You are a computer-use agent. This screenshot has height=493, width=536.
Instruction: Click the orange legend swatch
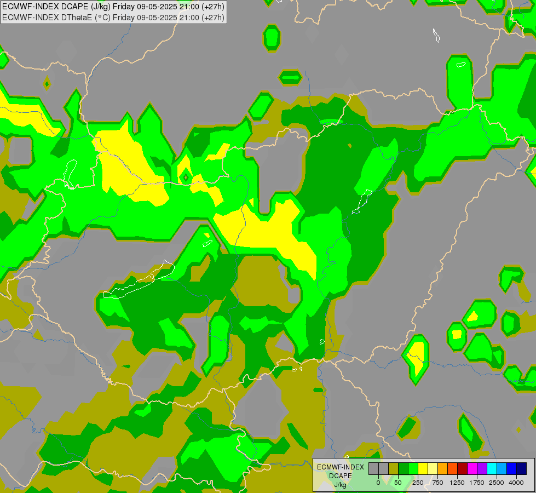(443, 468)
